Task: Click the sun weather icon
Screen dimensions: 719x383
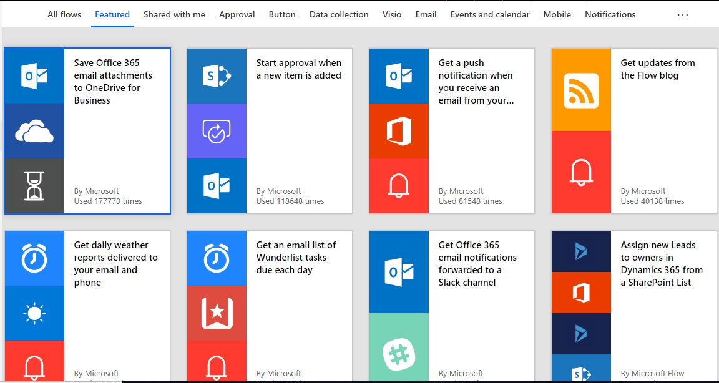Action: [x=34, y=314]
